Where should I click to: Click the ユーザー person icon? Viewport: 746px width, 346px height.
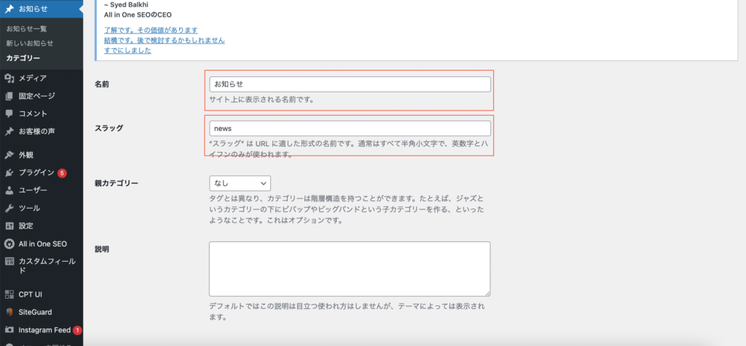pos(9,190)
